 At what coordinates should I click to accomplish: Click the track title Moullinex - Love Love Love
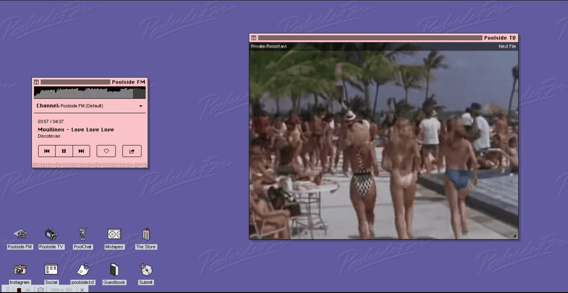(x=76, y=130)
